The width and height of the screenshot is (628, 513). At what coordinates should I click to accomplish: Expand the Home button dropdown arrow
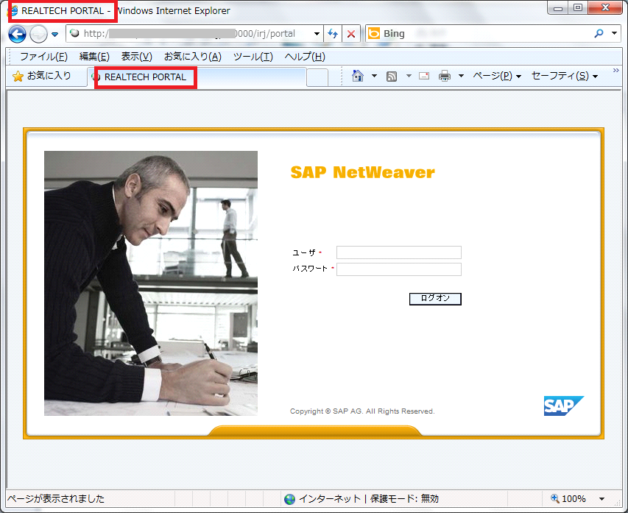tap(374, 76)
